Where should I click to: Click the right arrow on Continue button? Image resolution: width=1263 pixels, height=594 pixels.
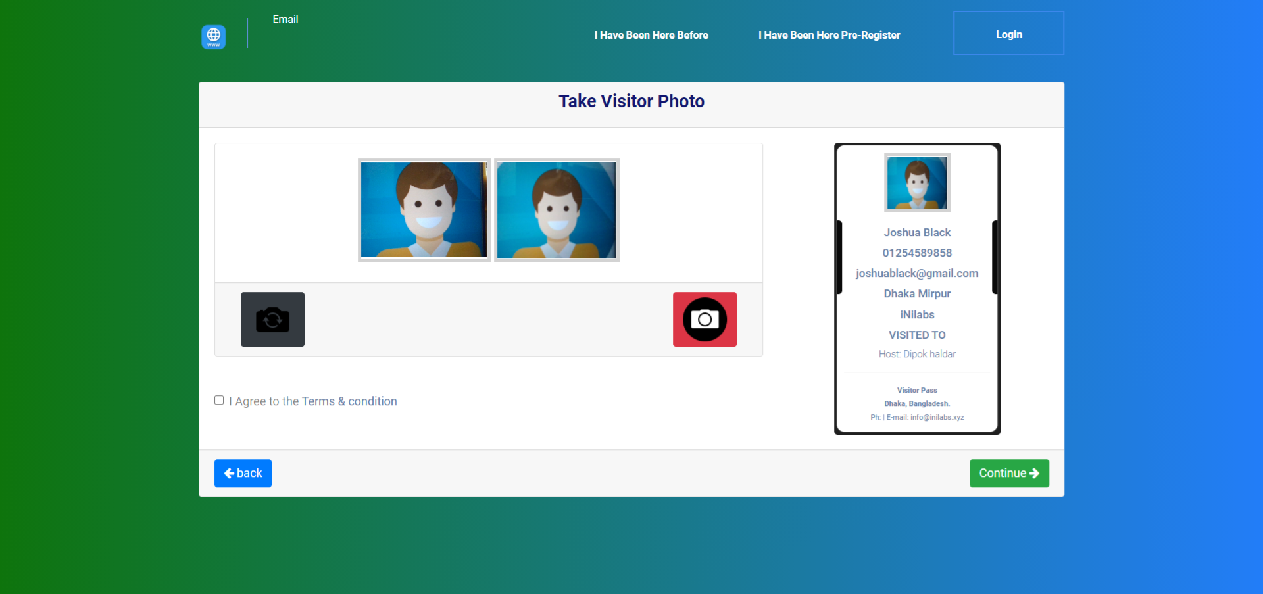click(1034, 474)
